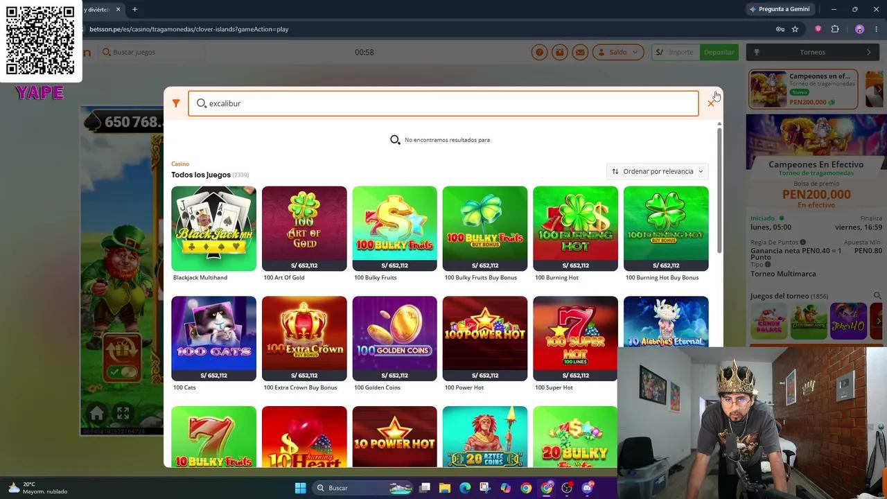The width and height of the screenshot is (887, 499).
Task: Open the browser extensions puzzle icon
Action: click(834, 29)
